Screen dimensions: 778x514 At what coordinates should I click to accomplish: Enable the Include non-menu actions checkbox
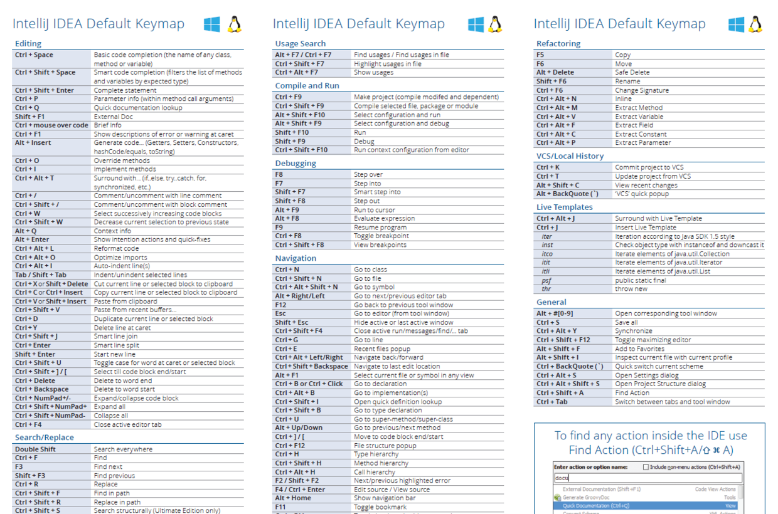646,467
